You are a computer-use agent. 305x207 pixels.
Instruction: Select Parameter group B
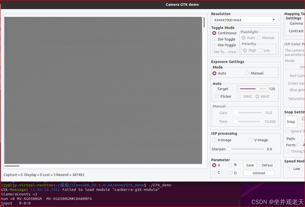tap(230, 165)
